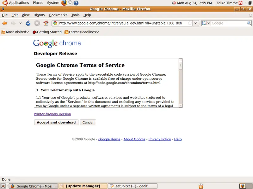The image size is (253, 189).
Task: Click the Firefox window menu icon in the title bar
Action: tap(3, 9)
